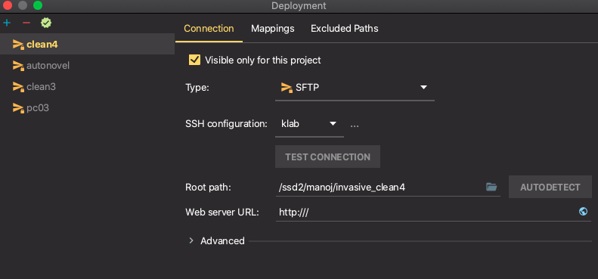This screenshot has height=279, width=598.
Task: Mark server as default using green check icon
Action: tap(46, 23)
